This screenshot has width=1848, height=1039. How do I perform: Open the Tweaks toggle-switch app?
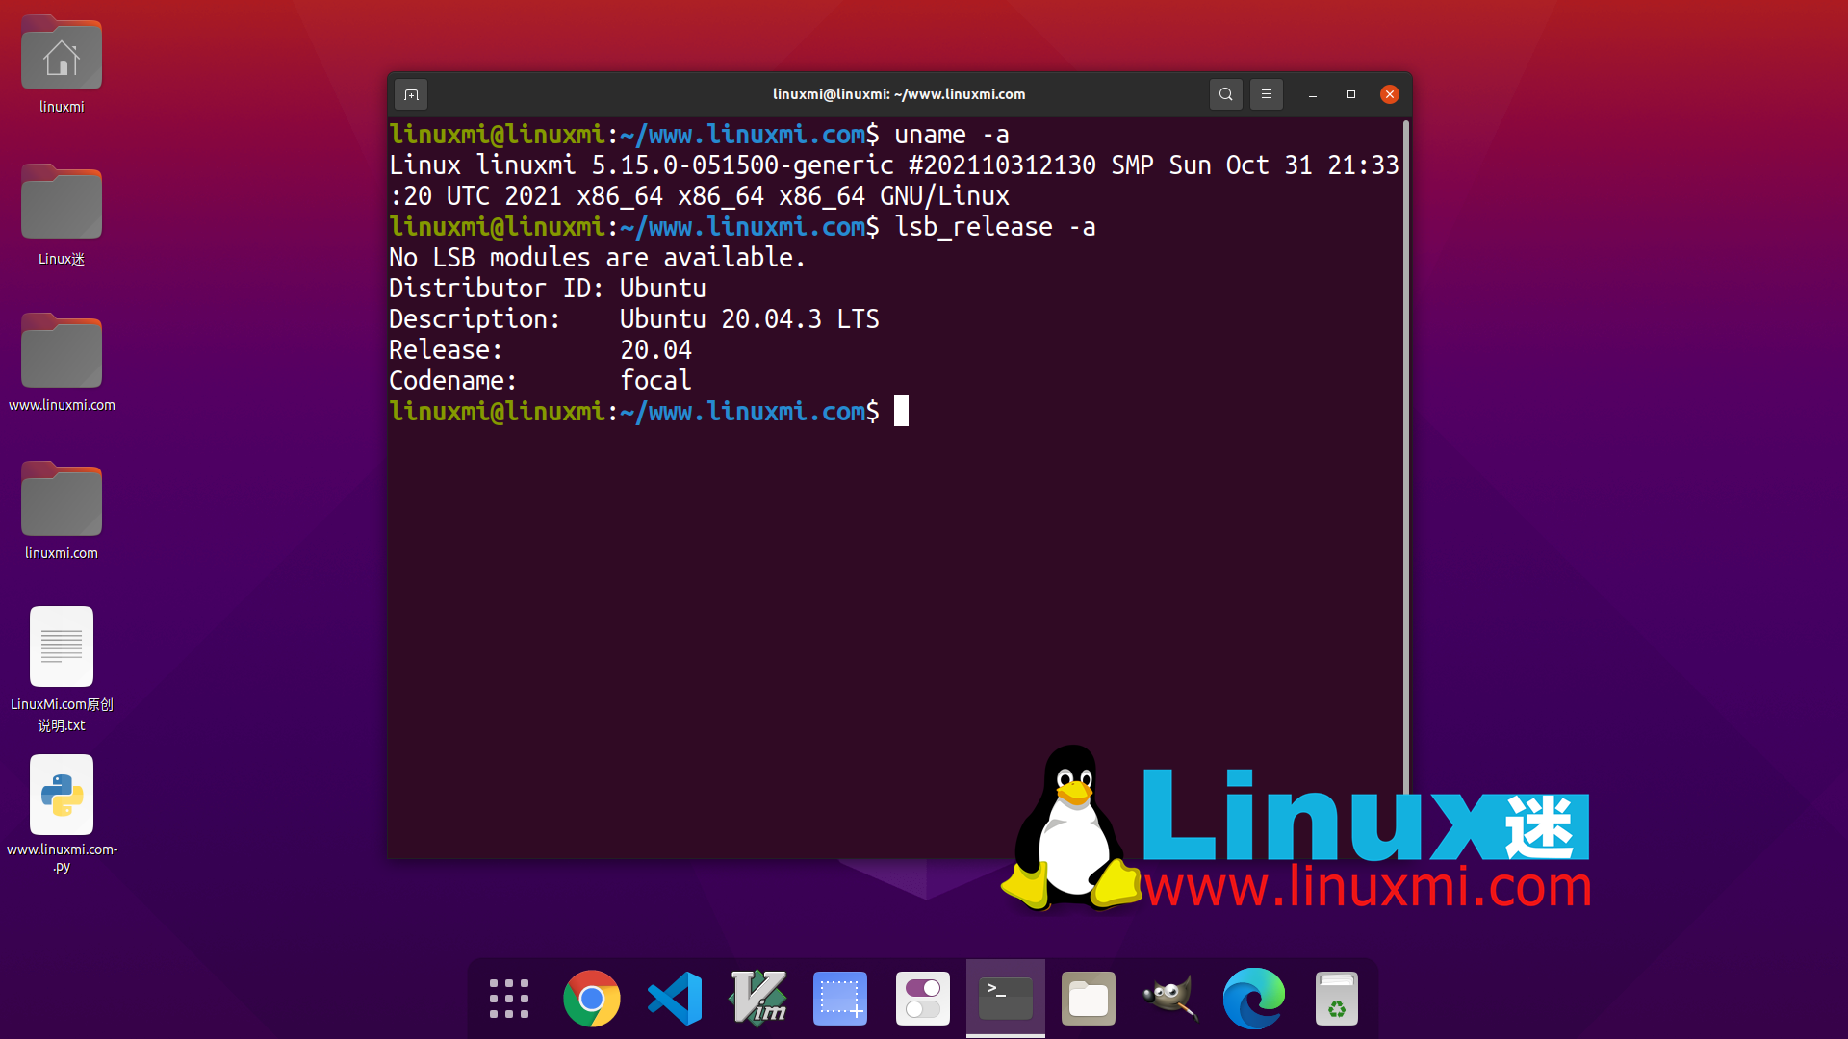point(923,999)
